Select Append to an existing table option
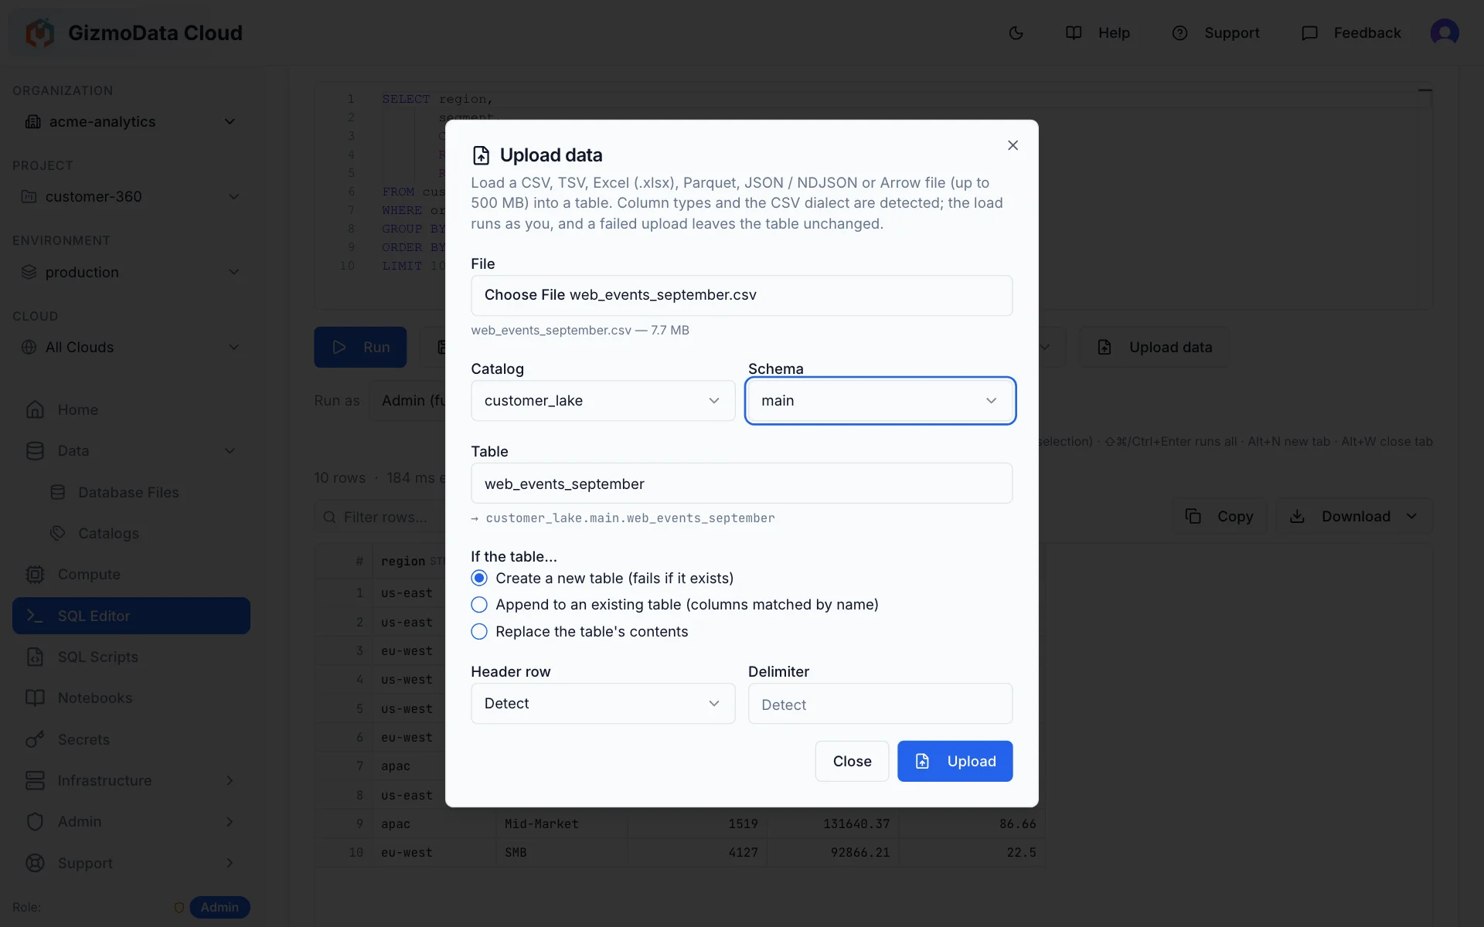Screen dimensions: 1484x927 click(x=479, y=604)
